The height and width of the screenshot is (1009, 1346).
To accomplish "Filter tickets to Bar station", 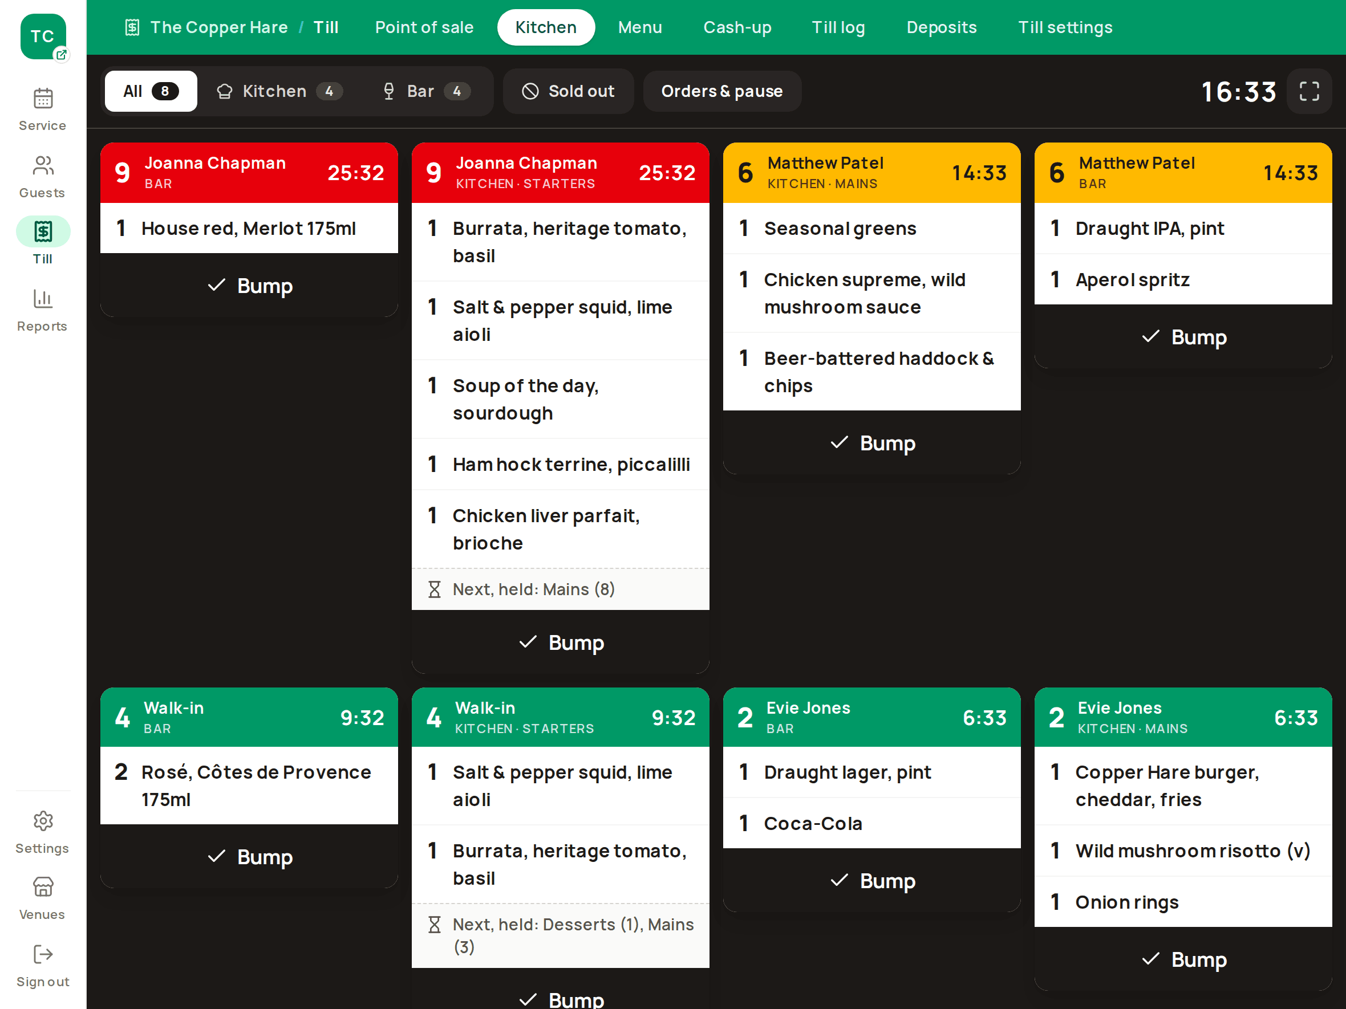I will [427, 91].
